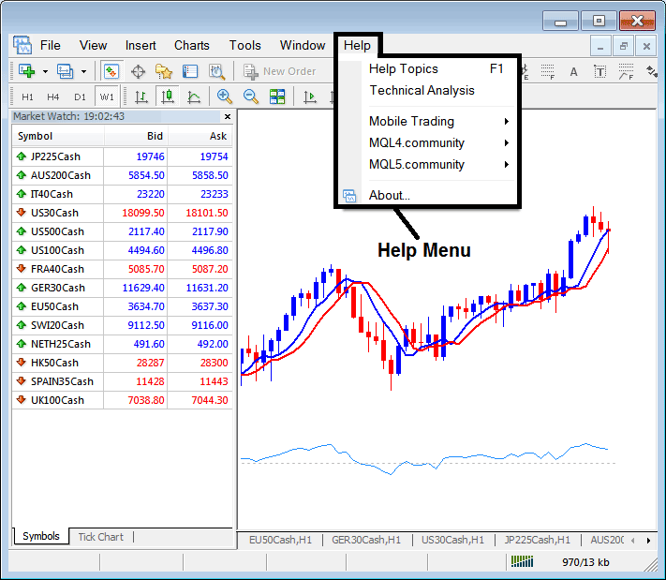
Task: Click the MetaTrader application icon in menu bar
Action: pos(22,45)
